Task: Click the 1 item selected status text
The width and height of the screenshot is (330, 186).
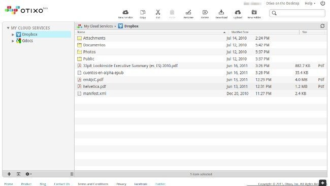Action: [201, 174]
